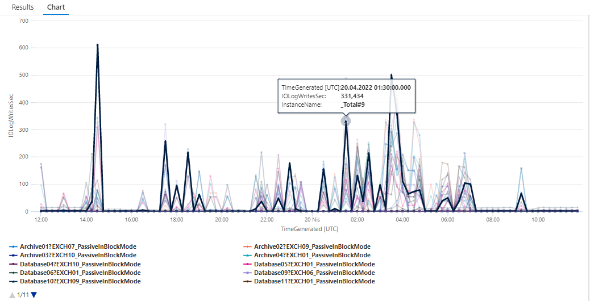Click the '_Total#9' instance name in tooltip

(353, 104)
